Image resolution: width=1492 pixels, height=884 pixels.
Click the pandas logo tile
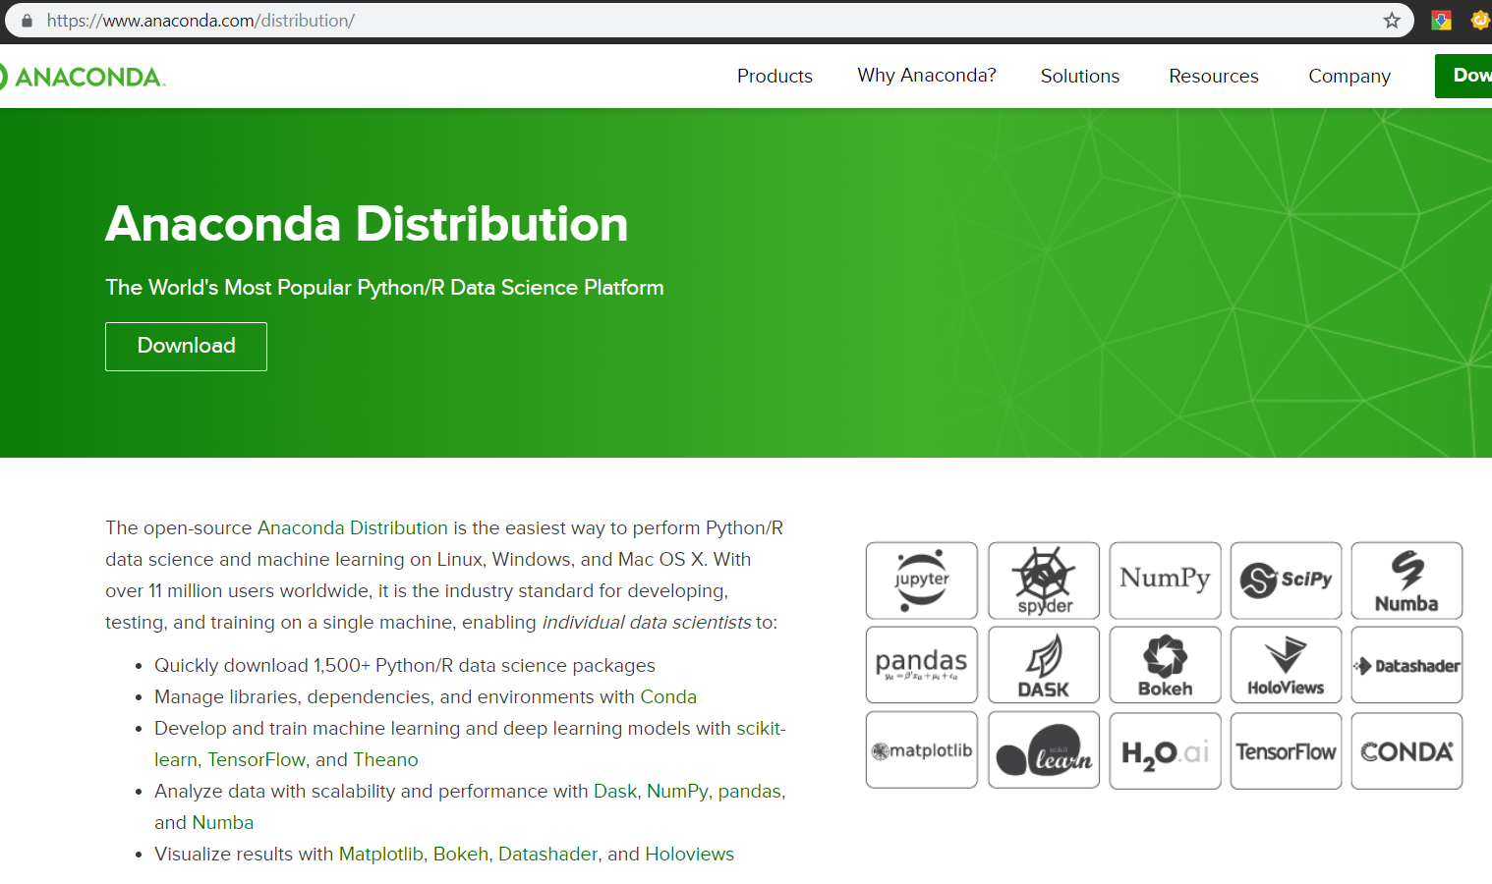(x=921, y=665)
